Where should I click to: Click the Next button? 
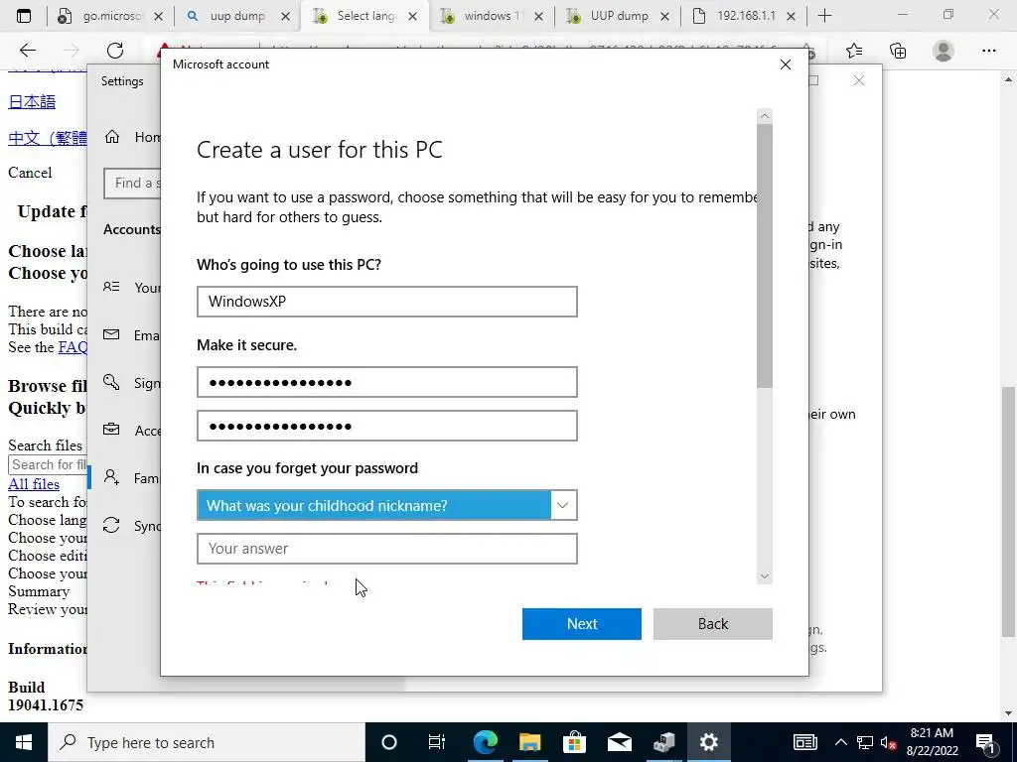point(582,624)
